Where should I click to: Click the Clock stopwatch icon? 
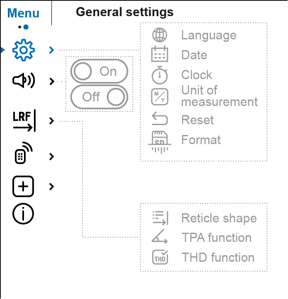[160, 75]
